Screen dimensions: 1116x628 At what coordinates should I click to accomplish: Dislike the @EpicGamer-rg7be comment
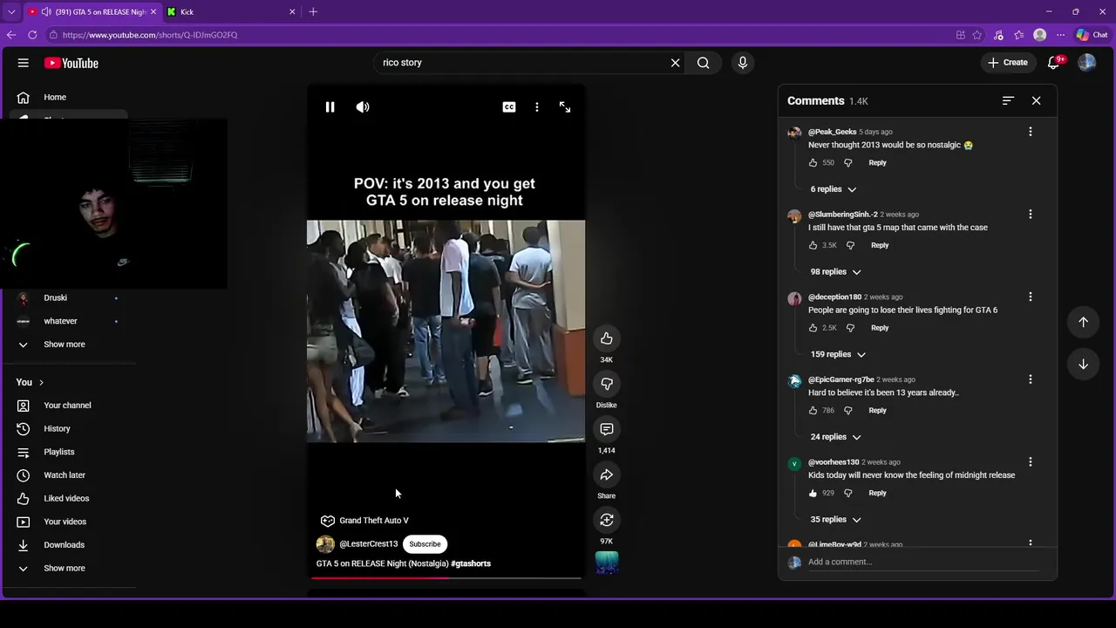[x=847, y=411]
